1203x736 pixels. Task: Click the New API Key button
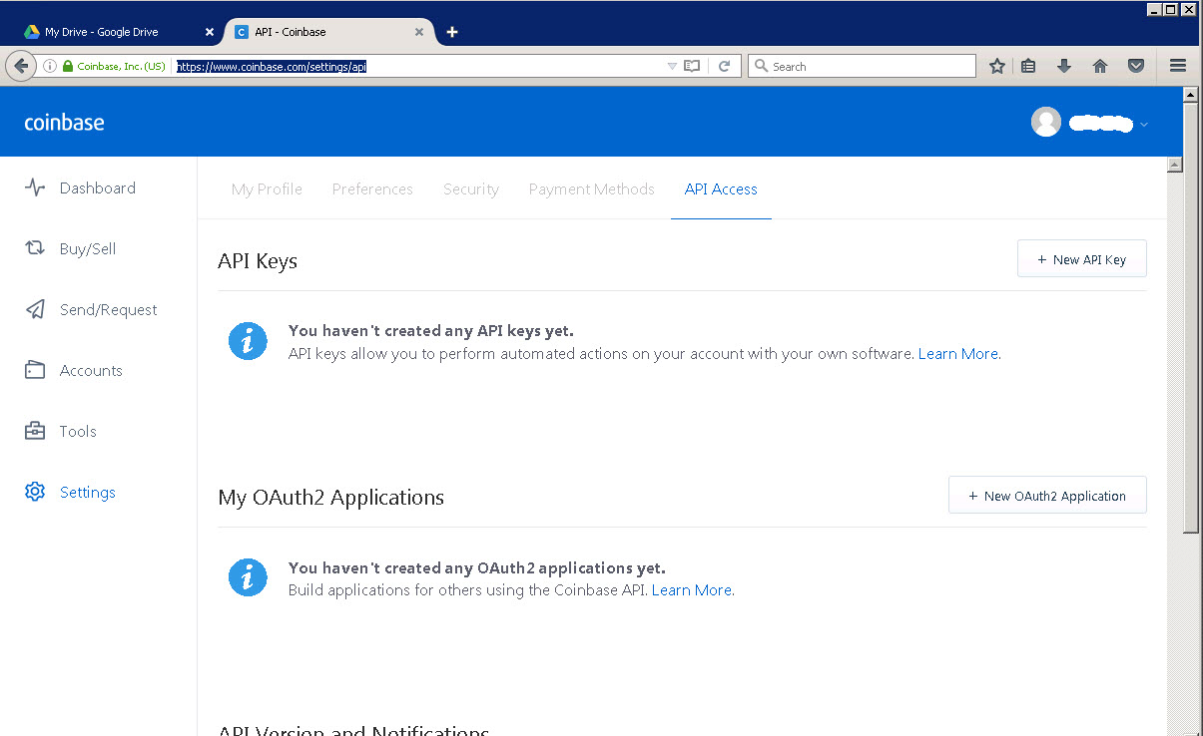point(1081,259)
